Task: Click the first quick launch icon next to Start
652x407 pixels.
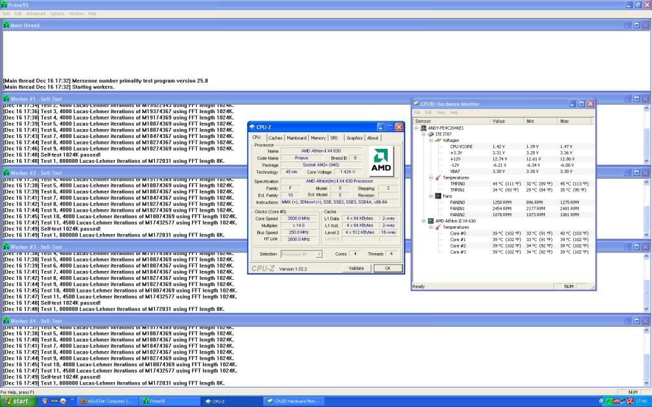Action: 45,401
